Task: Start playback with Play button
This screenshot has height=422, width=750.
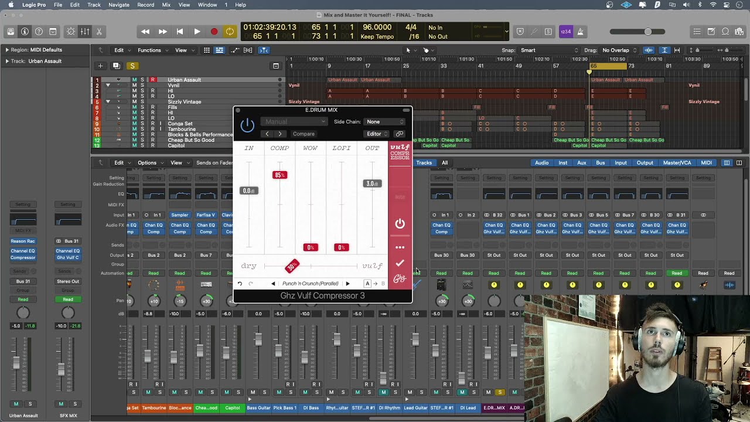Action: coord(197,32)
